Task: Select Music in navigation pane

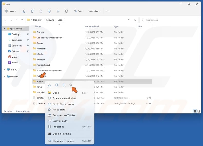Action: pos(13,57)
